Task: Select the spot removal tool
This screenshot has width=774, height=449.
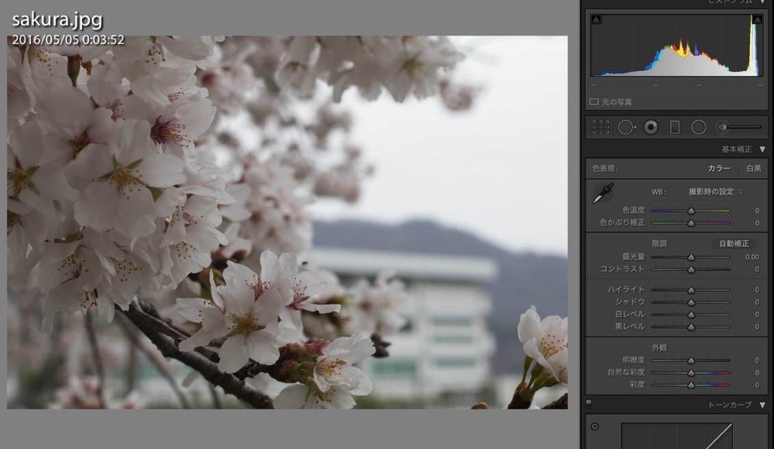Action: 627,127
